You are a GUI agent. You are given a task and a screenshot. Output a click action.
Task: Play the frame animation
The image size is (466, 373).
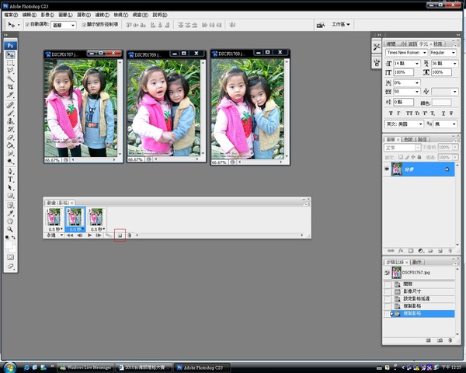[90, 235]
